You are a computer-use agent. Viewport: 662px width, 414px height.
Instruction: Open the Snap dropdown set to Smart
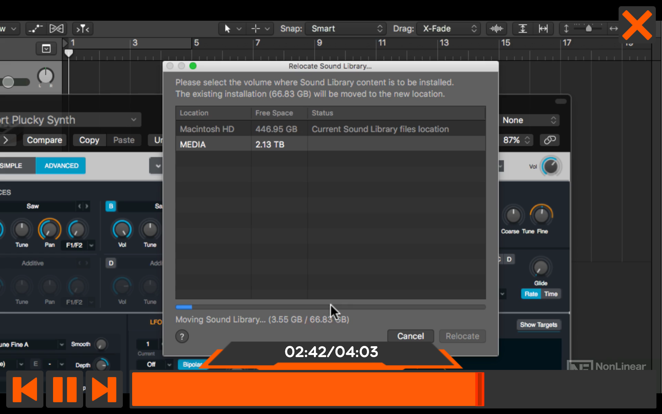tap(345, 28)
